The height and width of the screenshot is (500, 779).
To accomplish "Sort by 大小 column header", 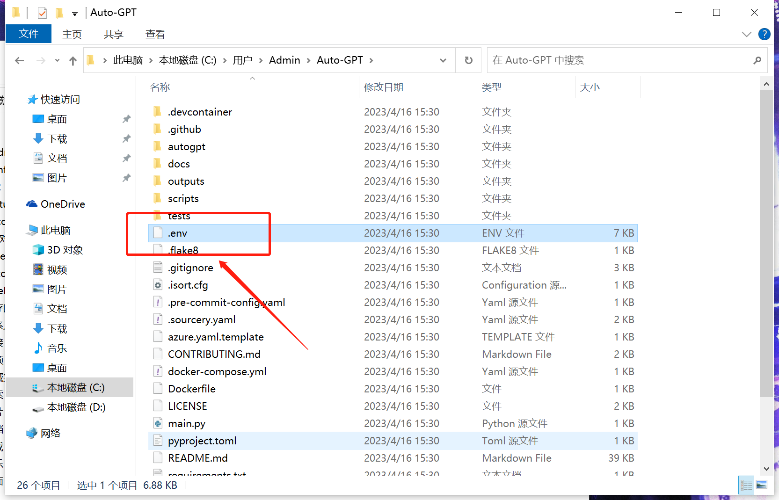I will click(x=590, y=87).
